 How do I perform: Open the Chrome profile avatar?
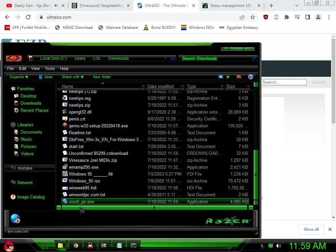click(x=318, y=17)
